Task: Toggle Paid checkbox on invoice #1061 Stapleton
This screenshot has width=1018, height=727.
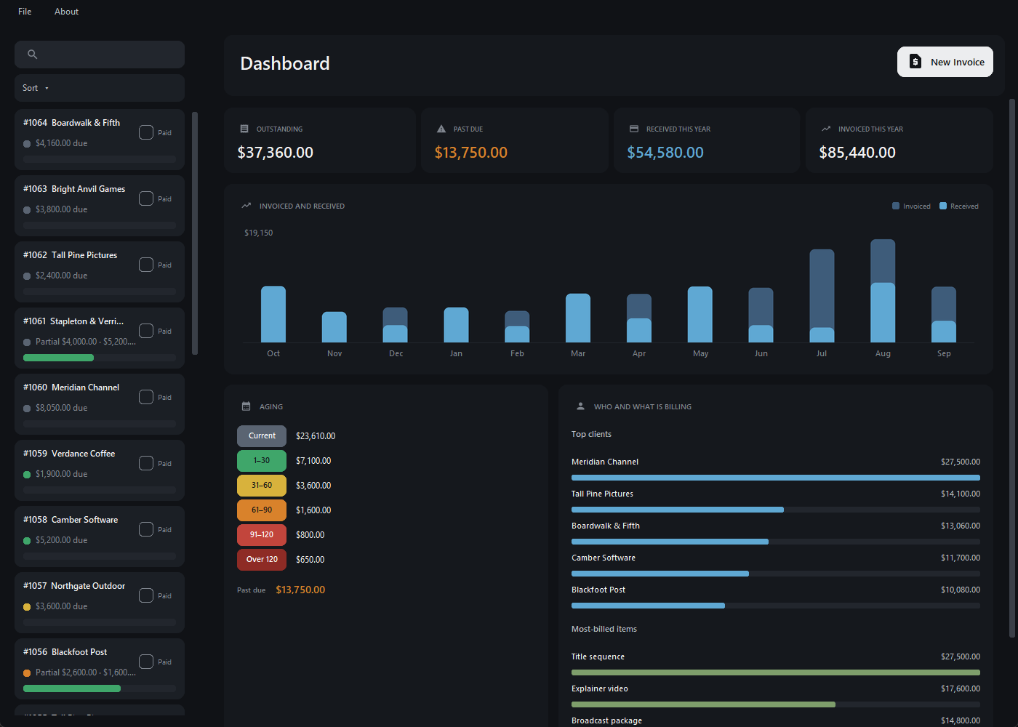Action: pyautogui.click(x=146, y=331)
